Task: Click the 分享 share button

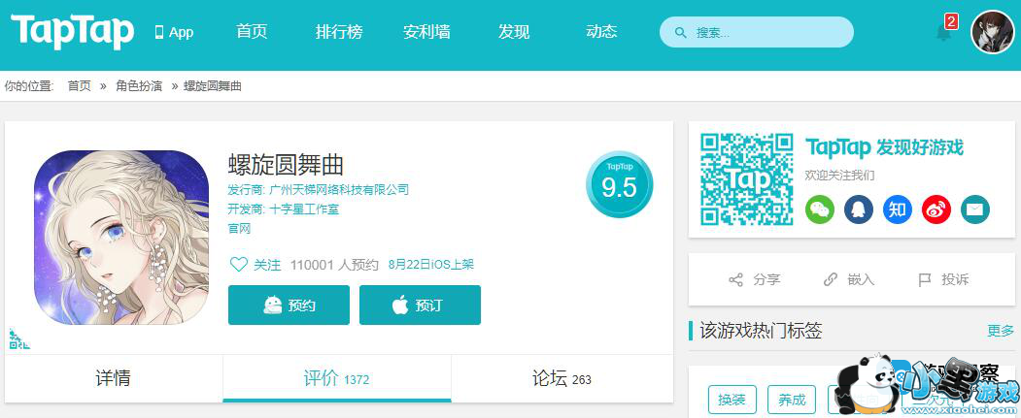Action: [x=754, y=279]
